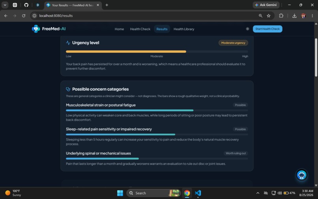Reload the results page

[24, 16]
